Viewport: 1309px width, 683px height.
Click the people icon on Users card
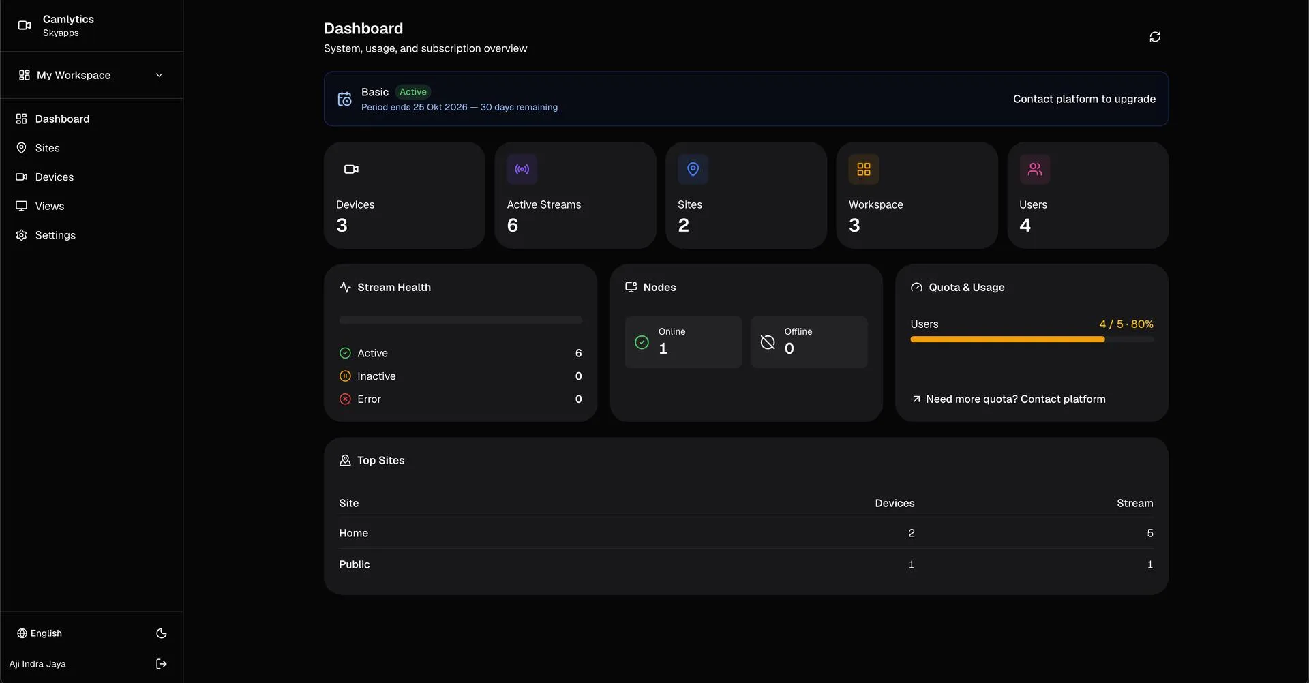tap(1035, 169)
